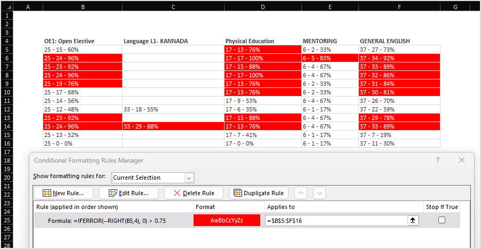Move rule down with arrow button
Viewport: 481px width, 249px height.
(x=319, y=193)
